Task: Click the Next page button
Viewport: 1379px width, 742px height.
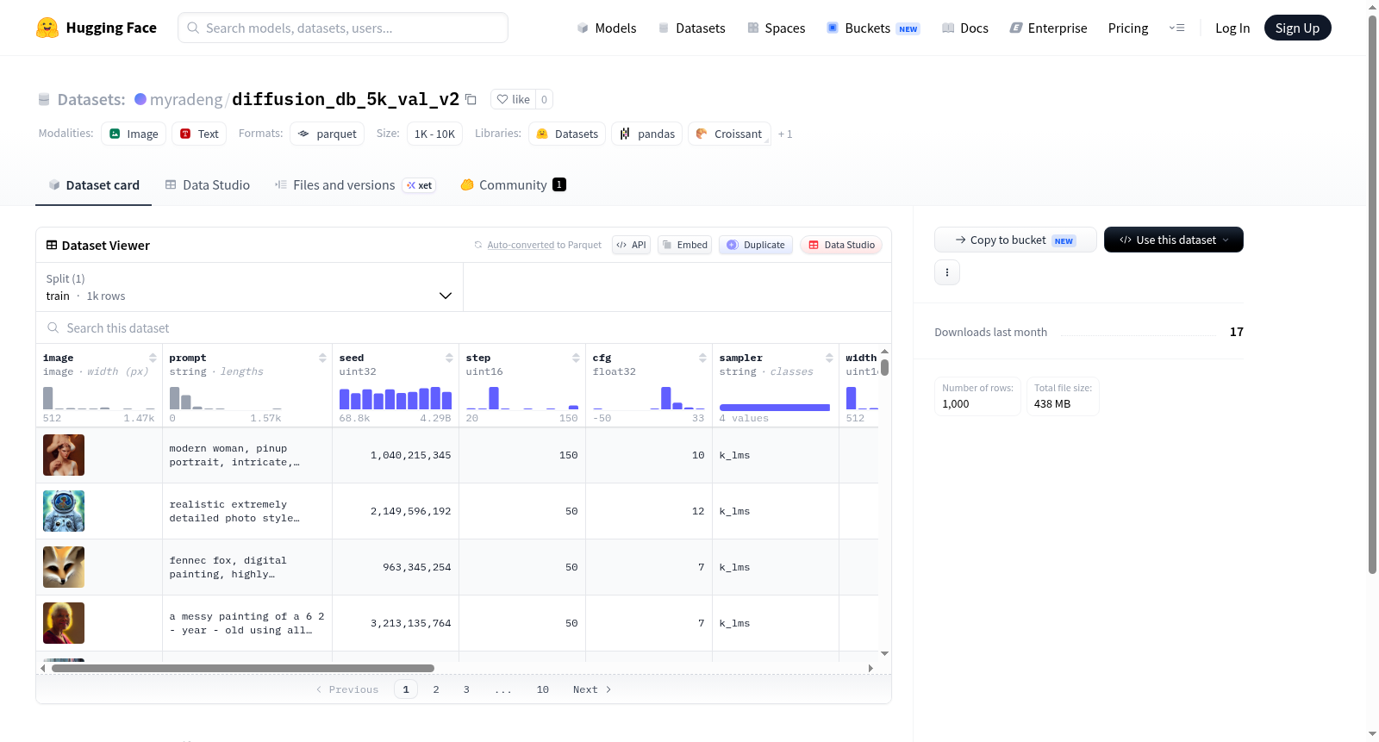Action: pyautogui.click(x=592, y=689)
